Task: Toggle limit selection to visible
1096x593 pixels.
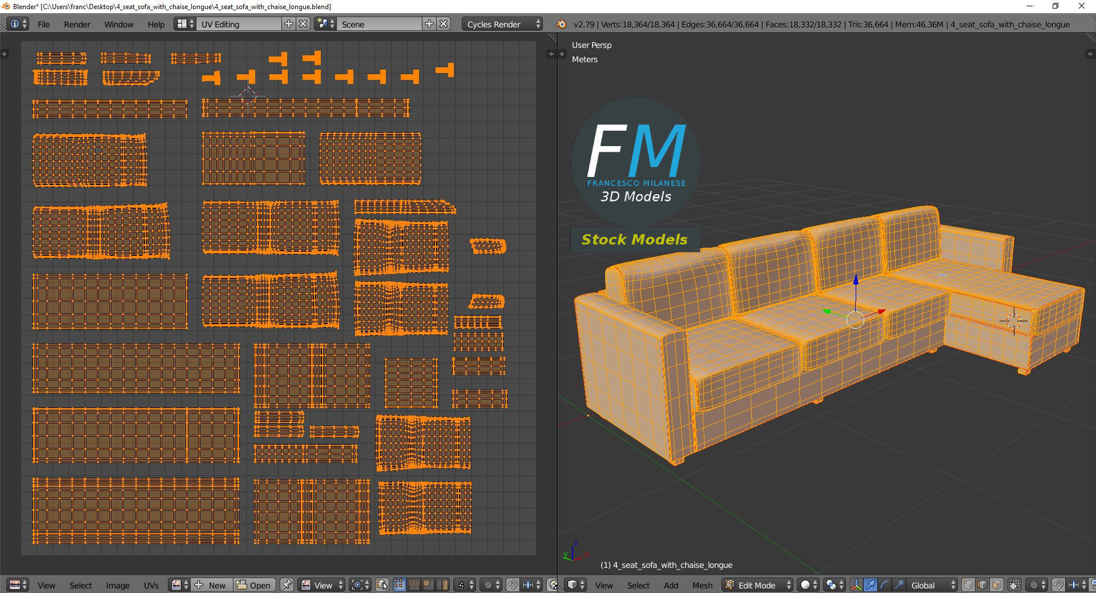Action: pyautogui.click(x=1014, y=585)
